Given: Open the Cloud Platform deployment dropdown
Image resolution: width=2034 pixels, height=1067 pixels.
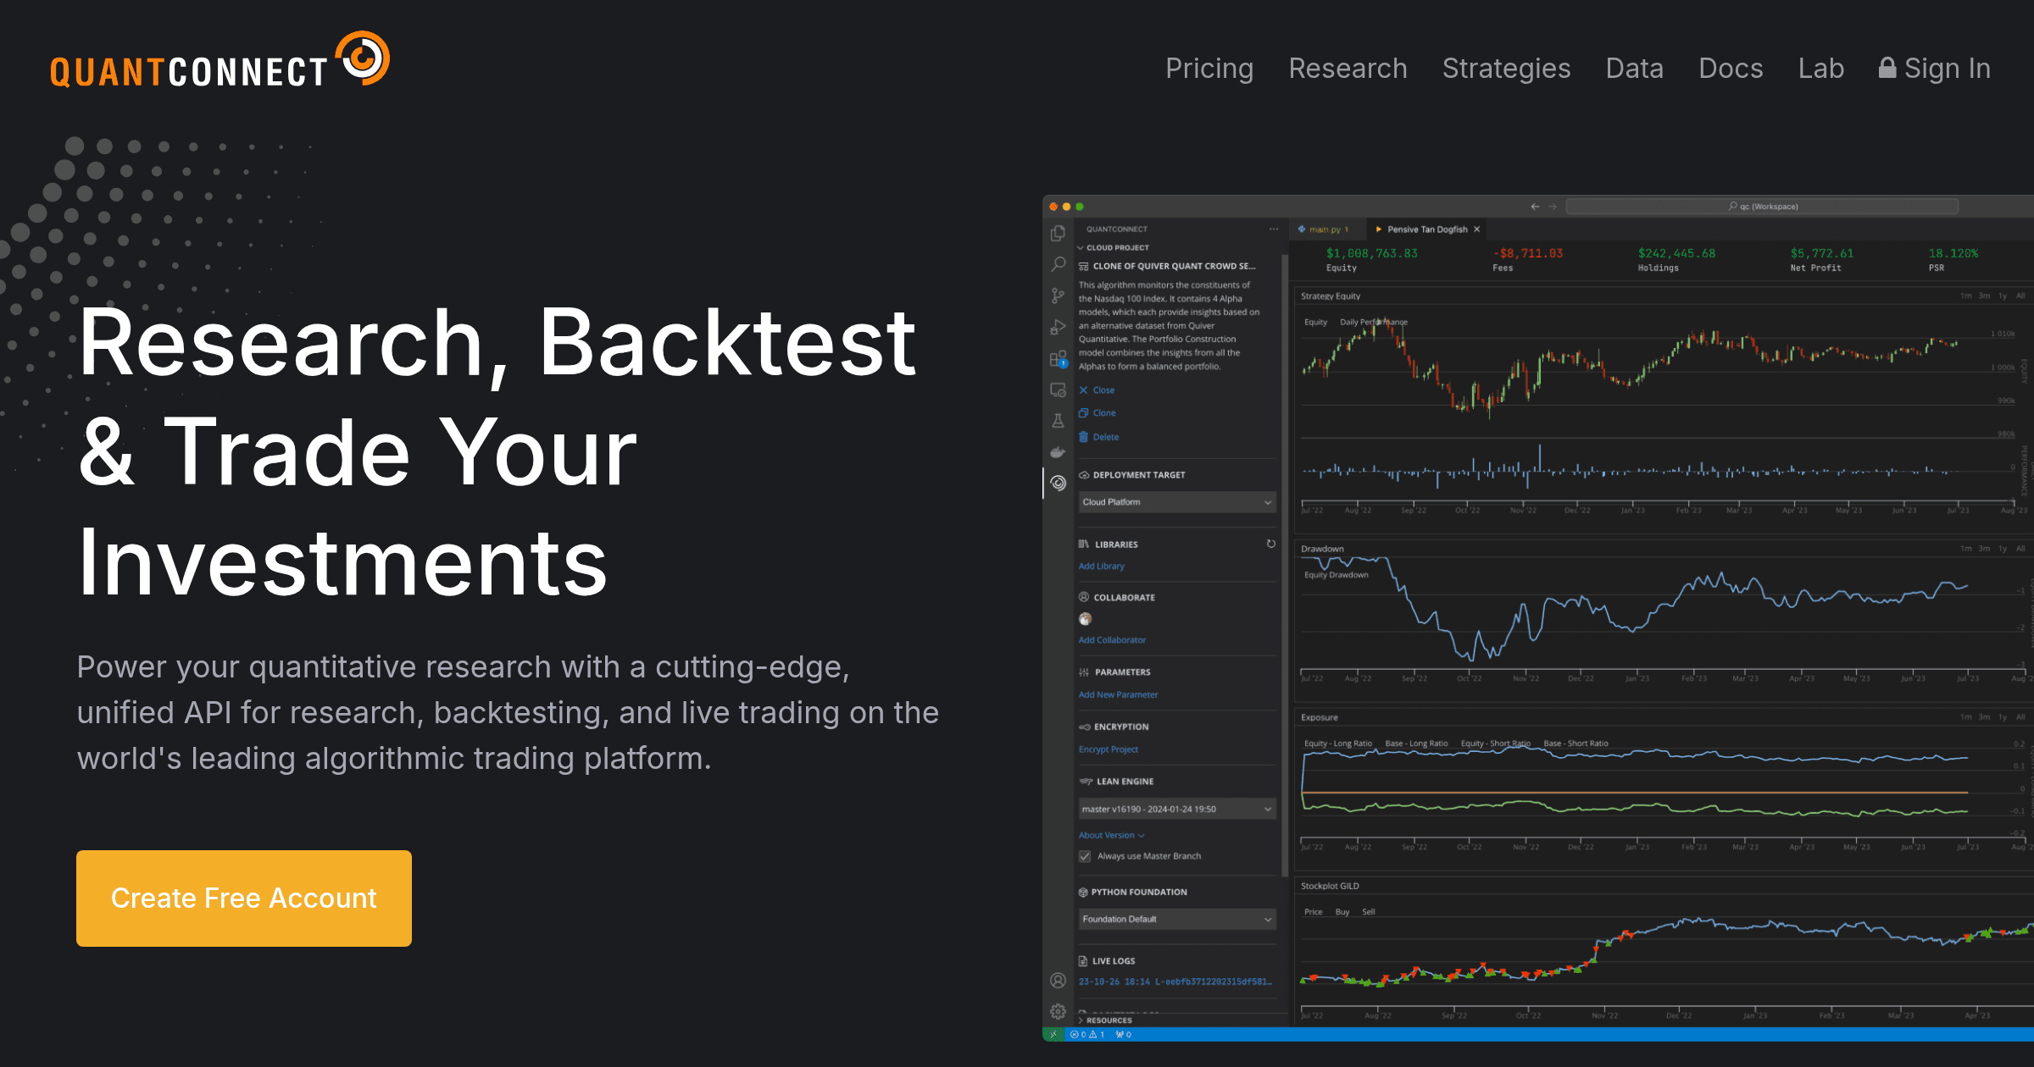Looking at the screenshot, I should 1177,502.
